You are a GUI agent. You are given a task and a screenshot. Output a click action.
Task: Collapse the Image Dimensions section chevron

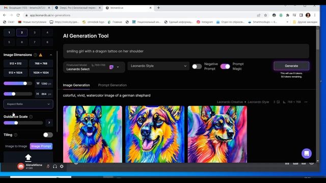tap(51, 55)
